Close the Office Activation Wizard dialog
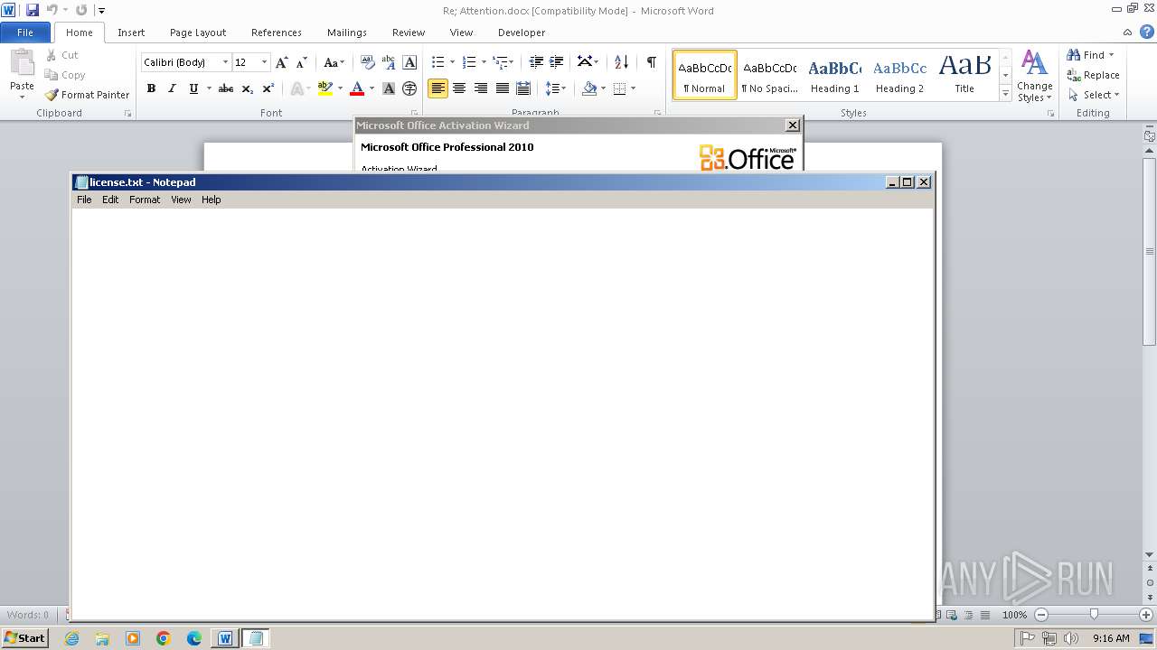 pos(793,125)
